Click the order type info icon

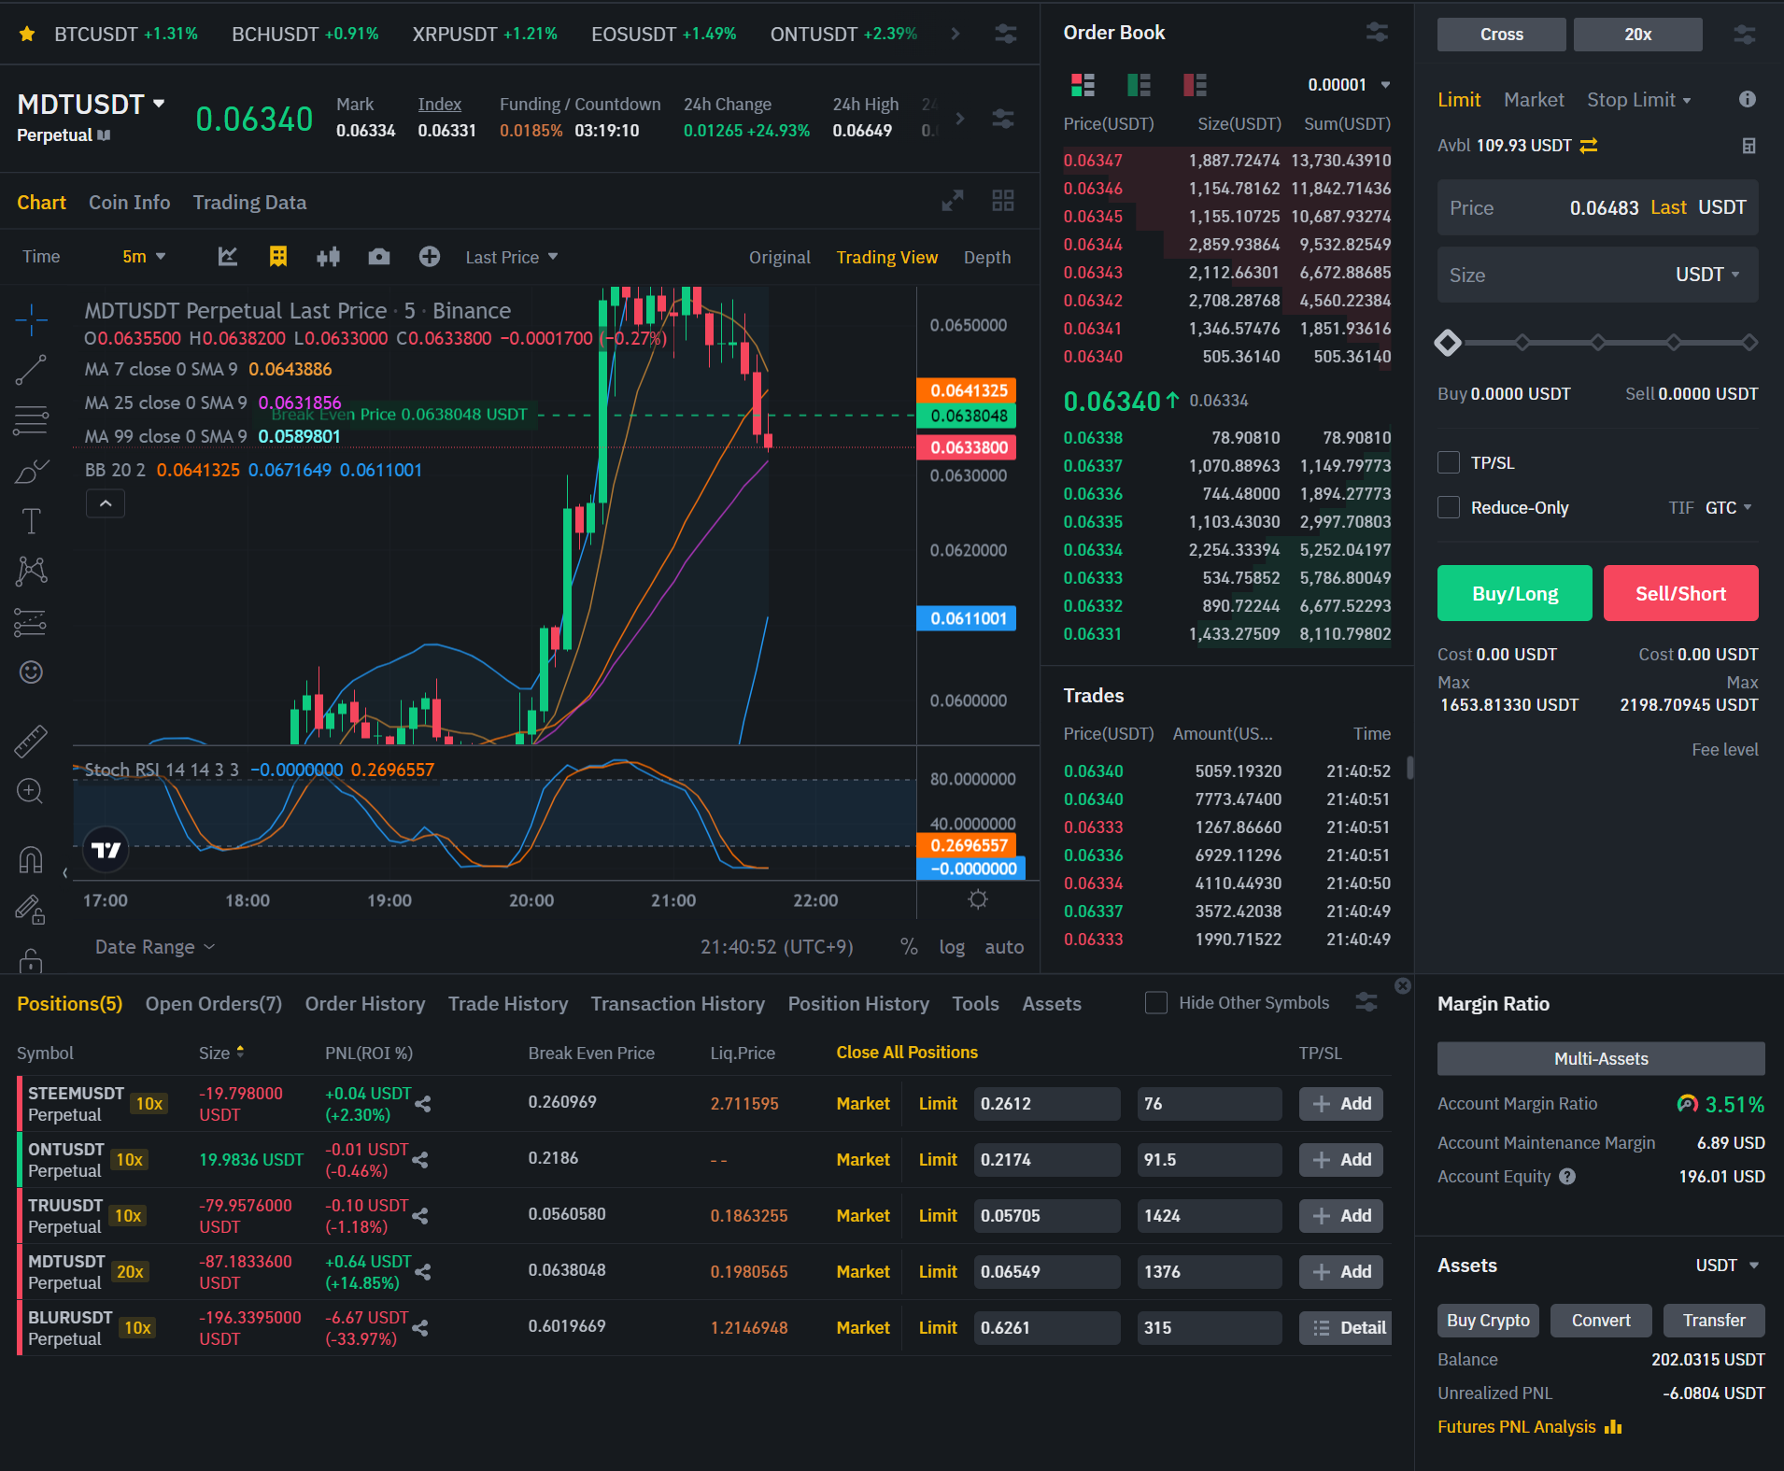tap(1748, 99)
